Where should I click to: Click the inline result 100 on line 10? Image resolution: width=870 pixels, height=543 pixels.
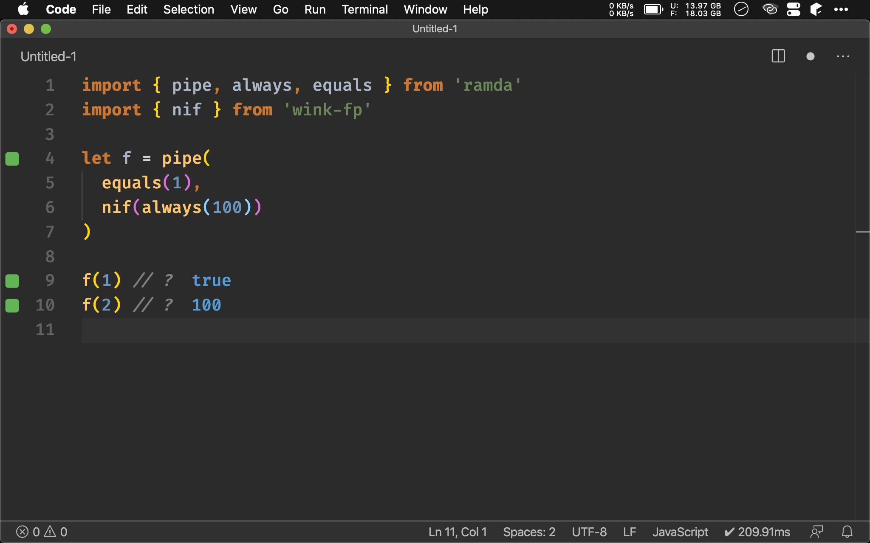[x=206, y=305]
